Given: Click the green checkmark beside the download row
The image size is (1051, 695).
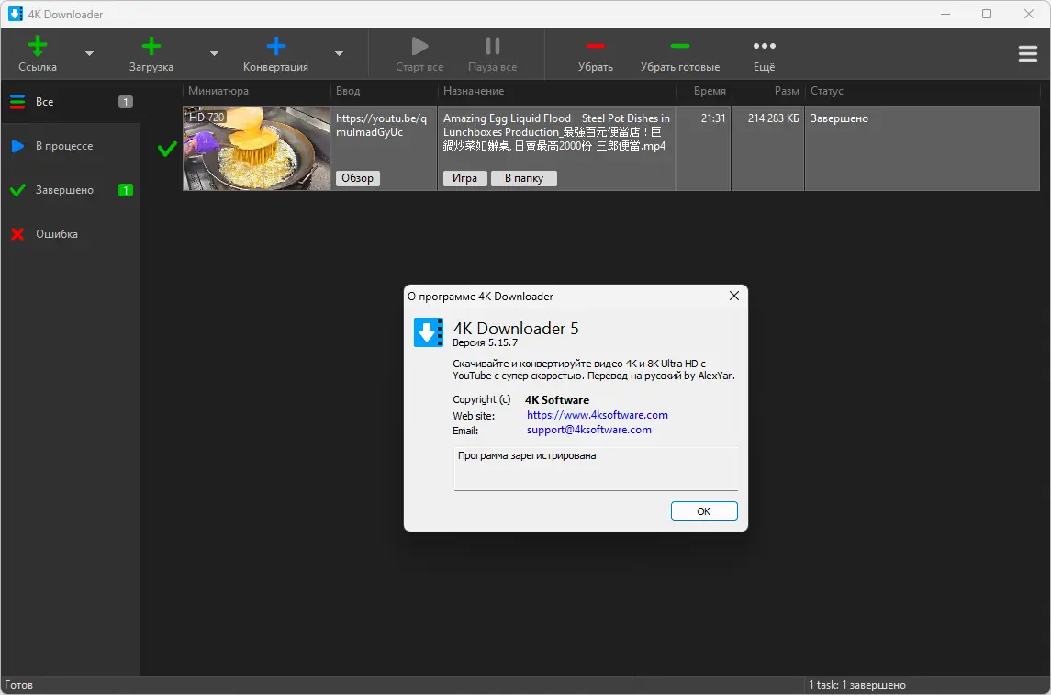Looking at the screenshot, I should pyautogui.click(x=167, y=149).
